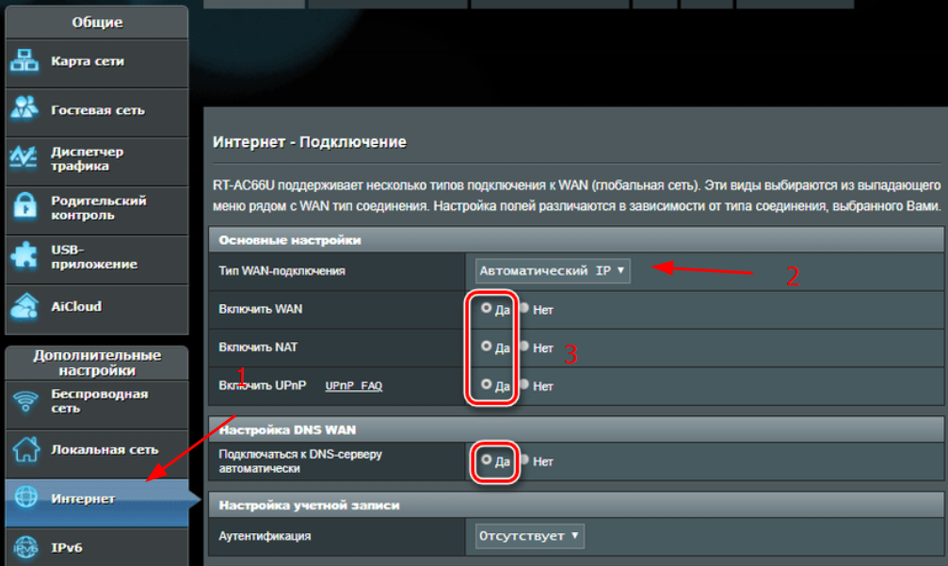
Task: Click the Диспетчер трафика graph icon
Action: coord(24,158)
